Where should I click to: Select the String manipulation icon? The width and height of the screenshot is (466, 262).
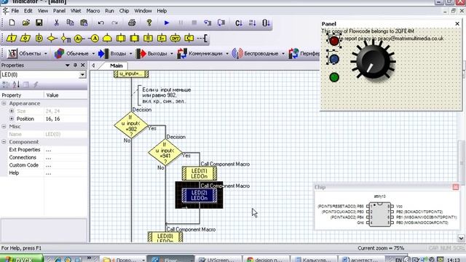point(162,38)
